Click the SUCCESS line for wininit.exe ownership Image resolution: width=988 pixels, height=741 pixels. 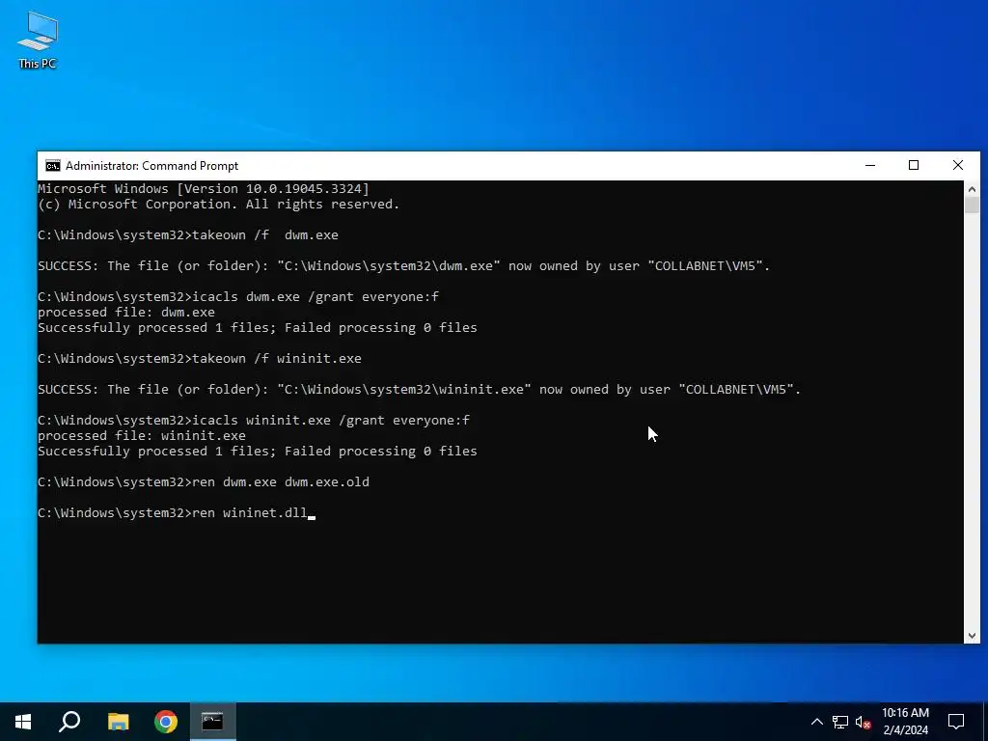tap(419, 390)
